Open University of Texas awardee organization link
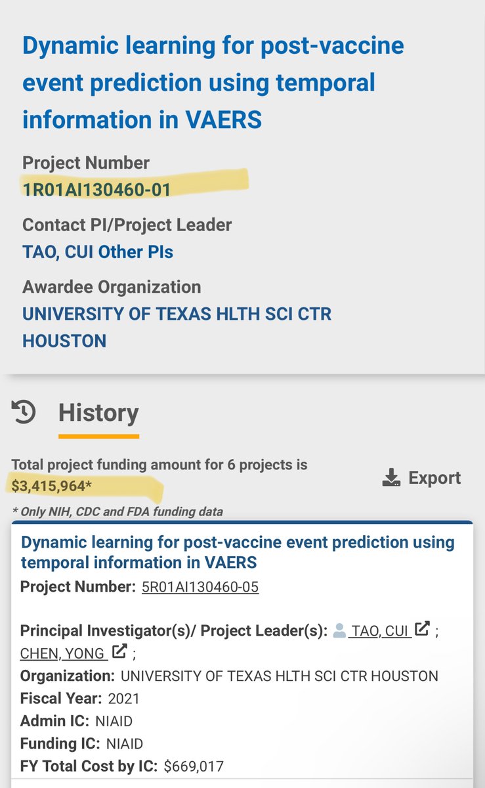Screen dimensions: 485x788 point(176,327)
